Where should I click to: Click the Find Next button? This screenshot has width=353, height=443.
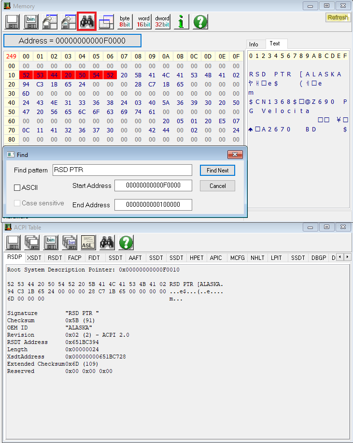(x=217, y=171)
